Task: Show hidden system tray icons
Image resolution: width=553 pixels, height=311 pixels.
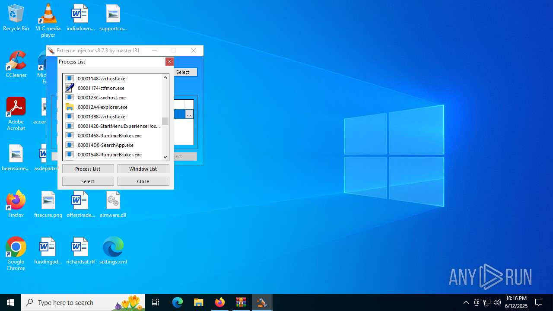Action: coord(466,302)
